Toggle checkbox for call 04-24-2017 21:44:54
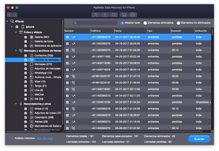 pos(67,102)
